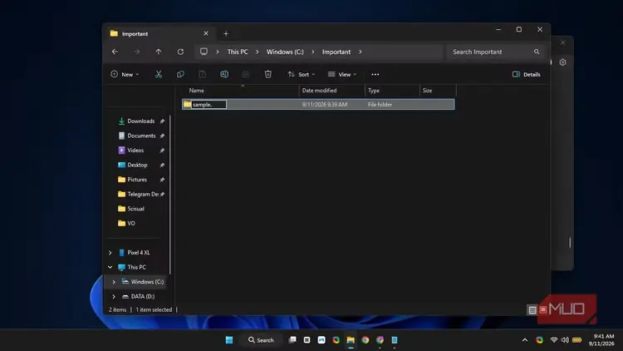Screen dimensions: 623x351
Task: Navigate to Windows (C:) breadcrumb
Action: point(285,52)
